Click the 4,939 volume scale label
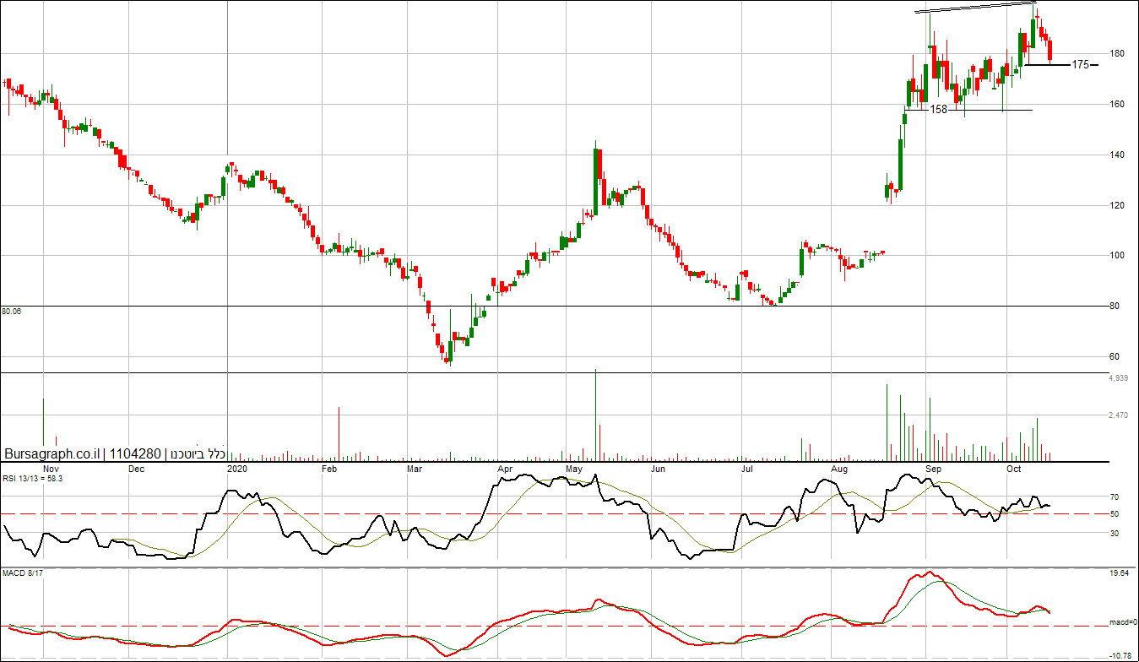This screenshot has width=1139, height=662. tap(1119, 378)
